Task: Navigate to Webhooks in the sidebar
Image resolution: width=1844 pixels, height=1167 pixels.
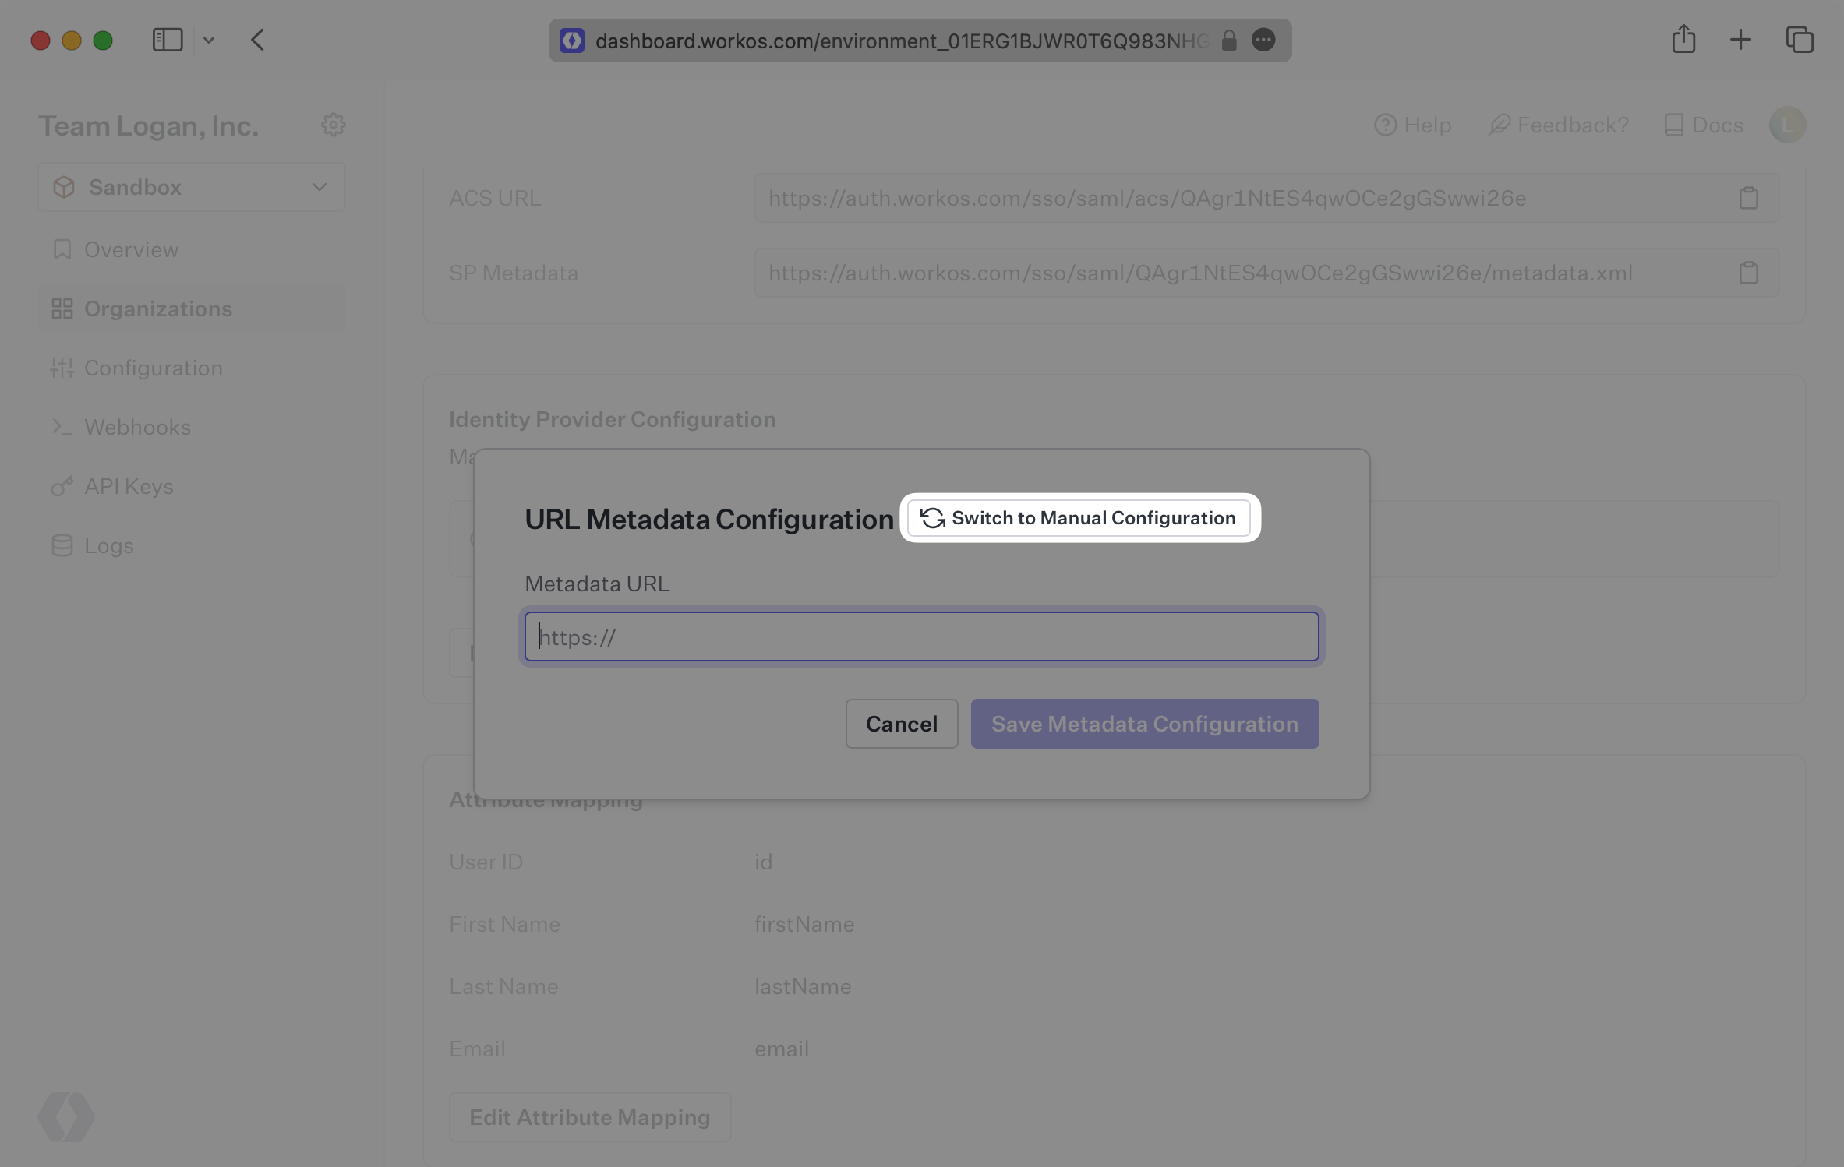Action: click(x=137, y=427)
